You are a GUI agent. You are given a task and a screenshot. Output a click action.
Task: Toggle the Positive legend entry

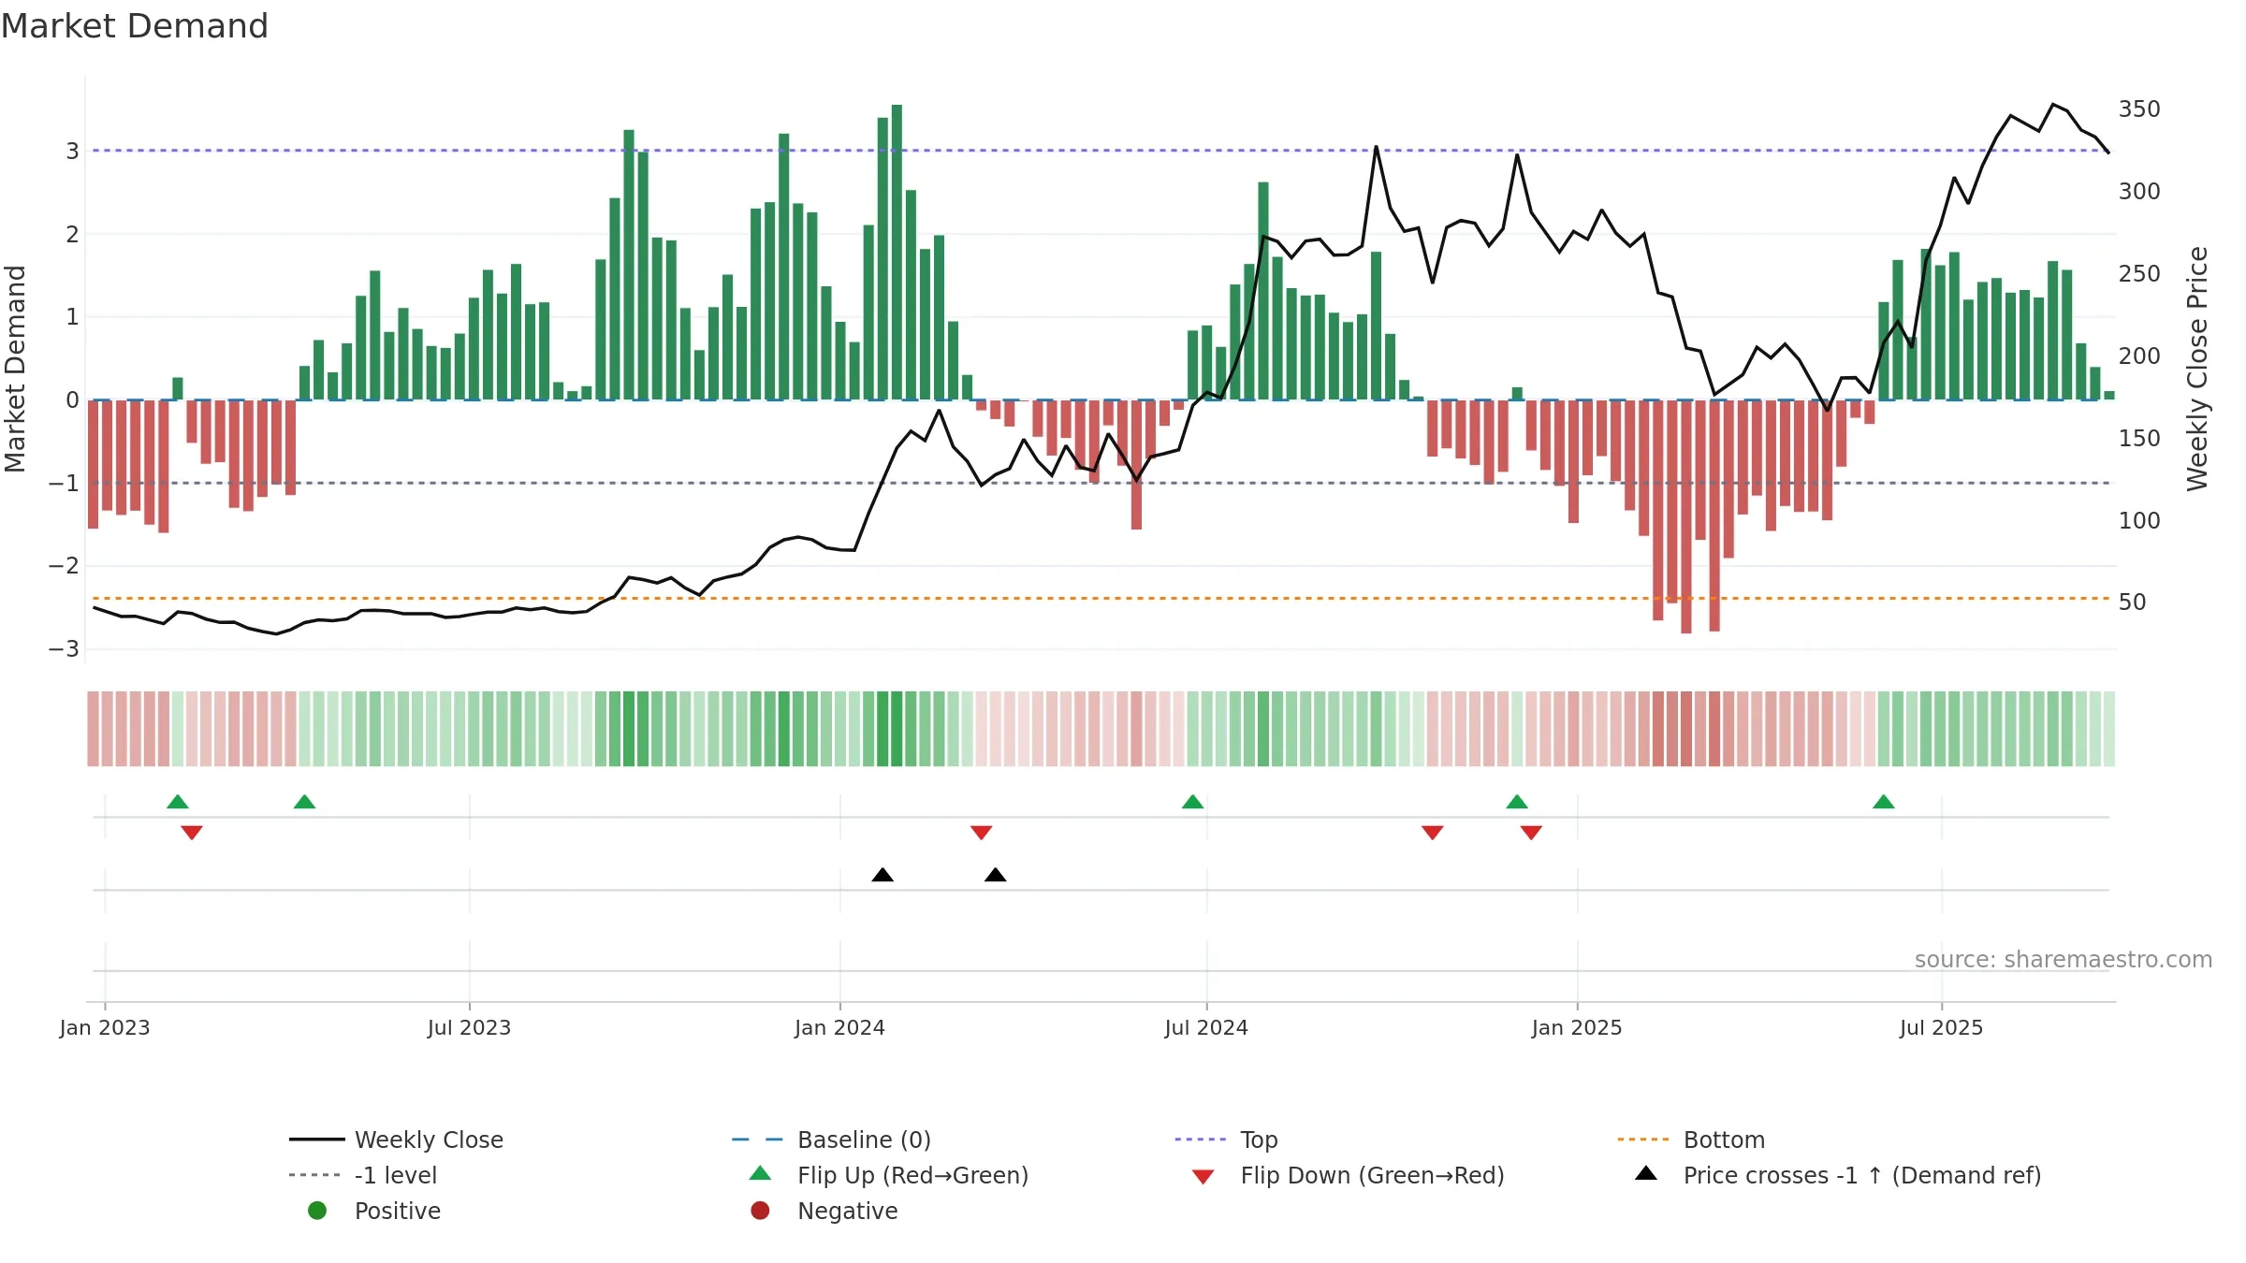(374, 1211)
